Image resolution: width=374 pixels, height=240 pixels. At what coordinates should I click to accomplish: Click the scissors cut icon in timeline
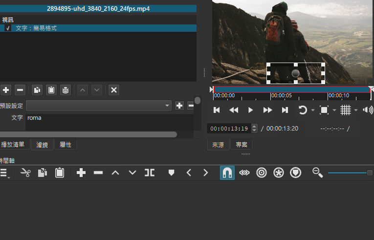coord(25,173)
